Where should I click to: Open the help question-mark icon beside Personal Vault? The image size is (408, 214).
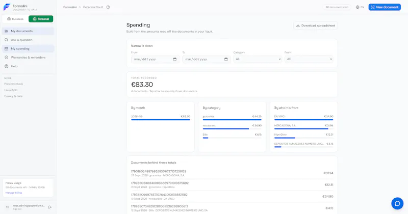108,7
